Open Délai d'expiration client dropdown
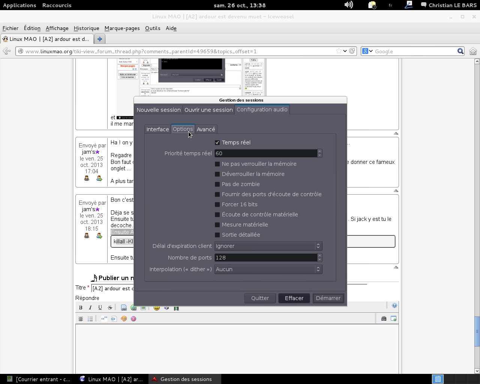The width and height of the screenshot is (480, 384). click(x=268, y=246)
